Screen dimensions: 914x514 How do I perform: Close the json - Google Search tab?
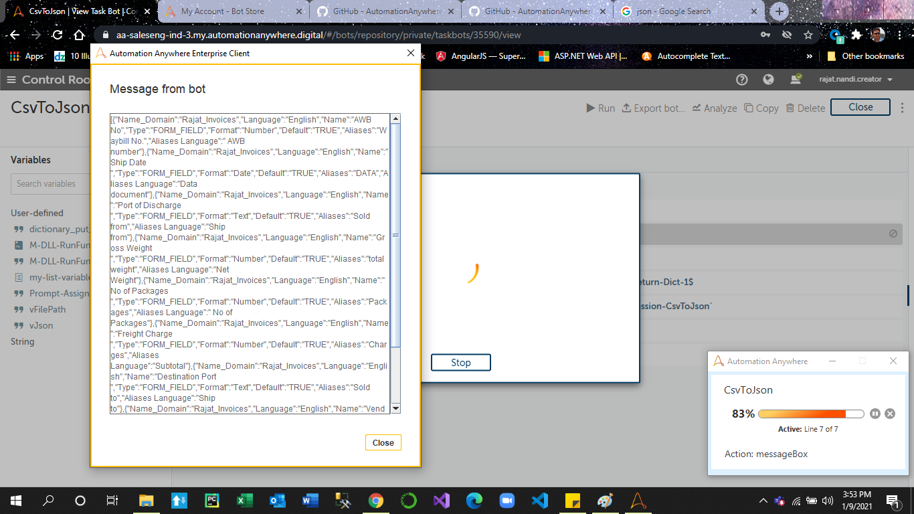tap(753, 11)
